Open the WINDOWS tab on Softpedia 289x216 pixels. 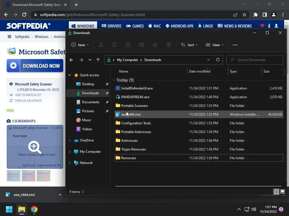[83, 26]
